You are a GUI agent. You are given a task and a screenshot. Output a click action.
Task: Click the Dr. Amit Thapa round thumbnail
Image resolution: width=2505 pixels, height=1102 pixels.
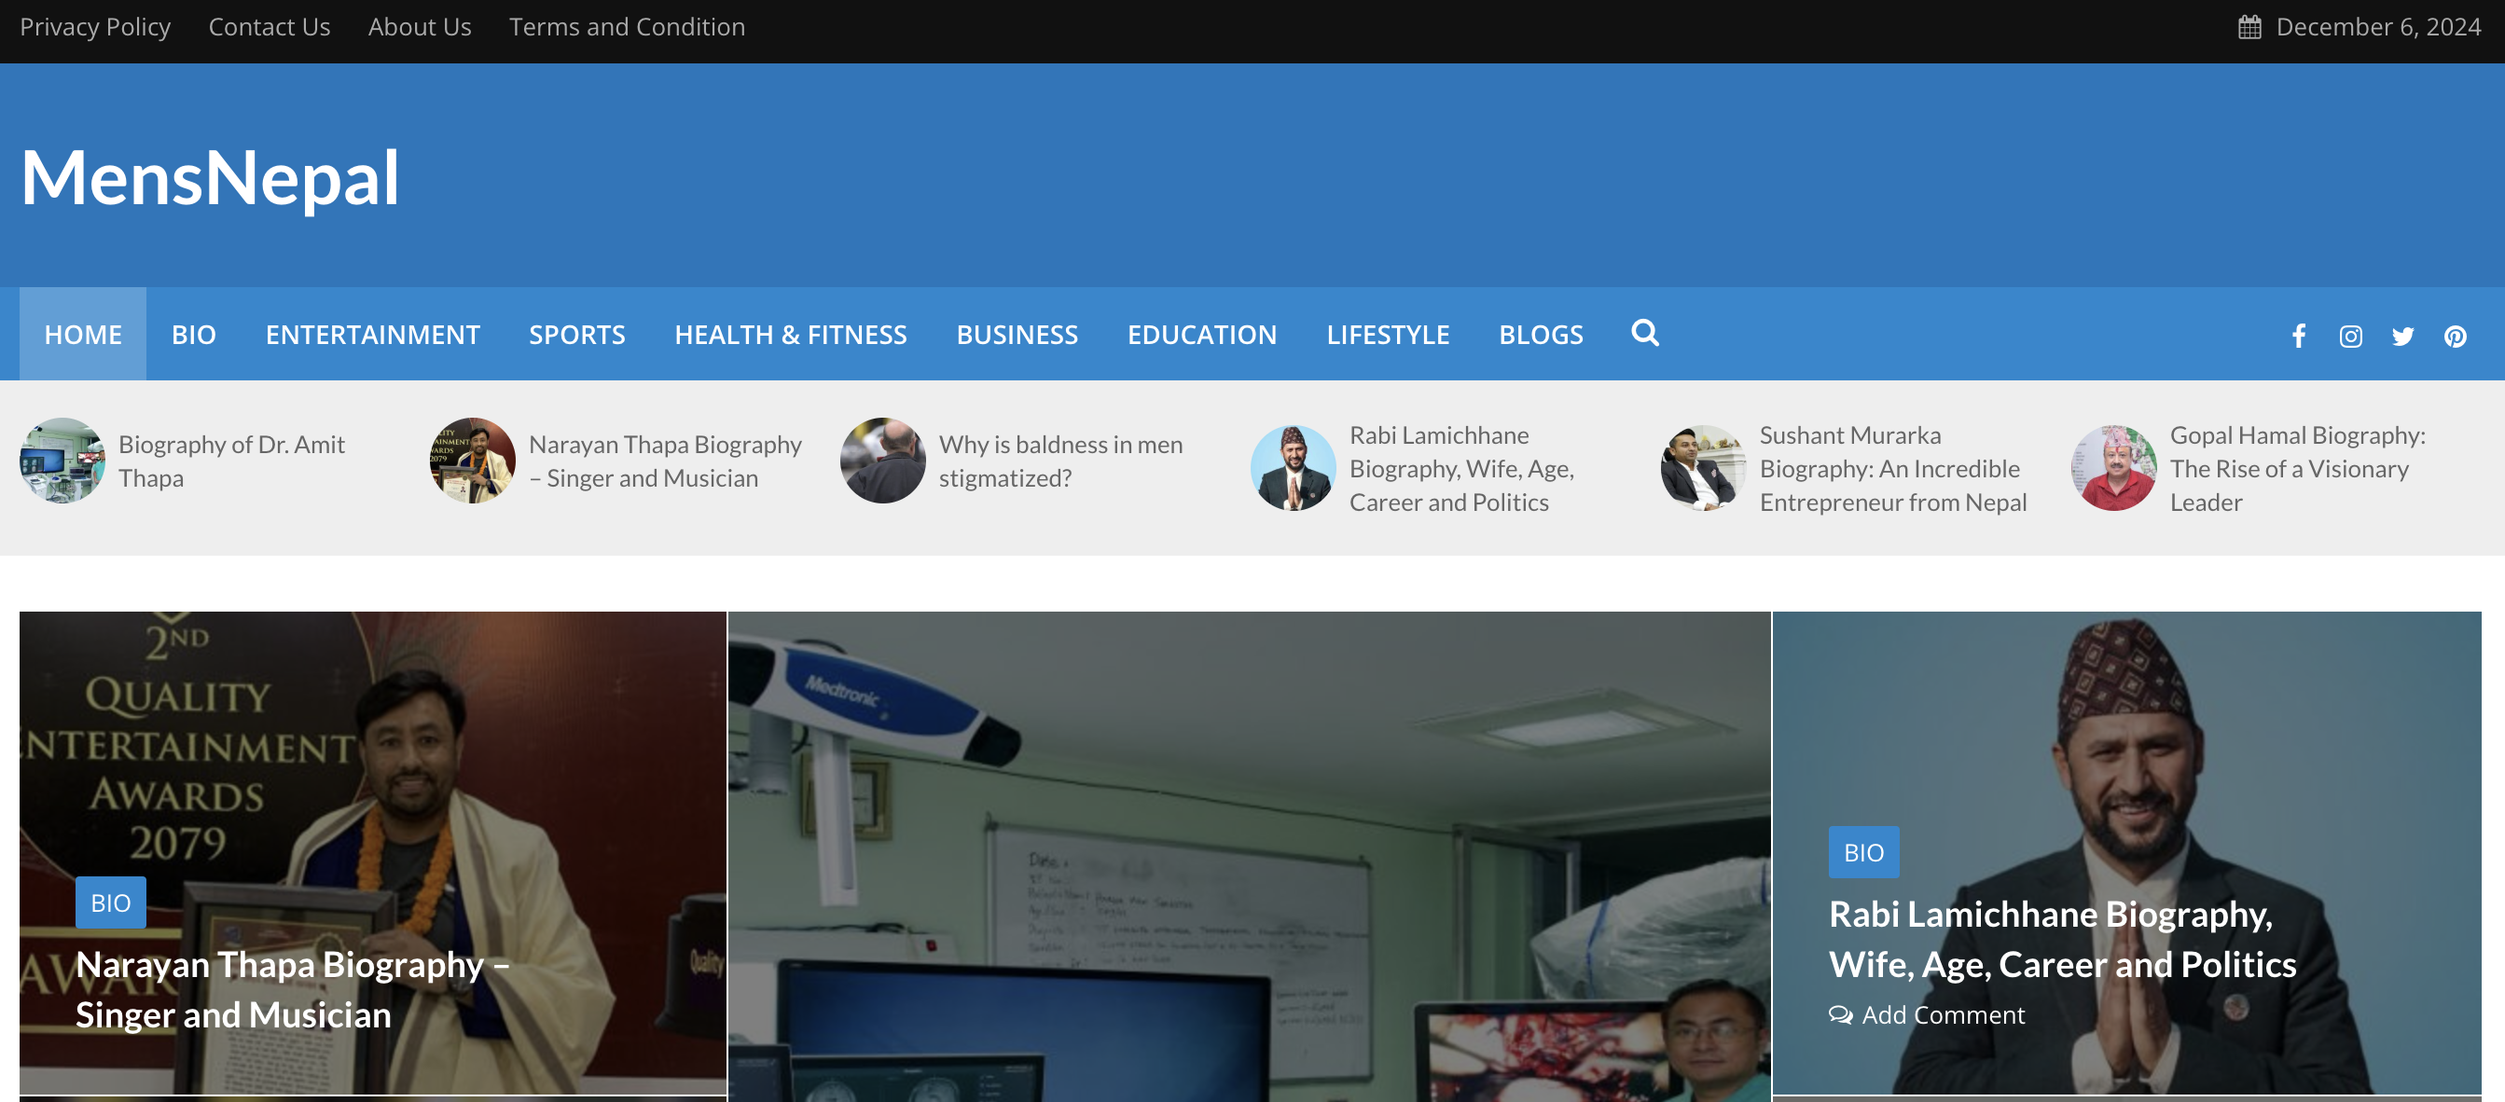pyautogui.click(x=62, y=461)
